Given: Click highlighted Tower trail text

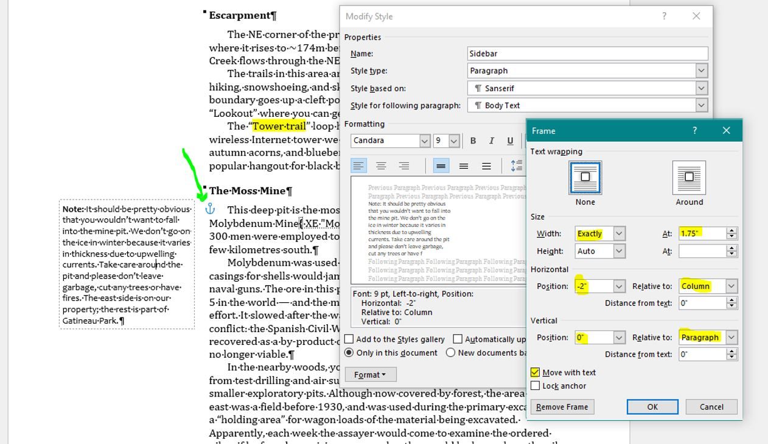Looking at the screenshot, I should click(279, 127).
